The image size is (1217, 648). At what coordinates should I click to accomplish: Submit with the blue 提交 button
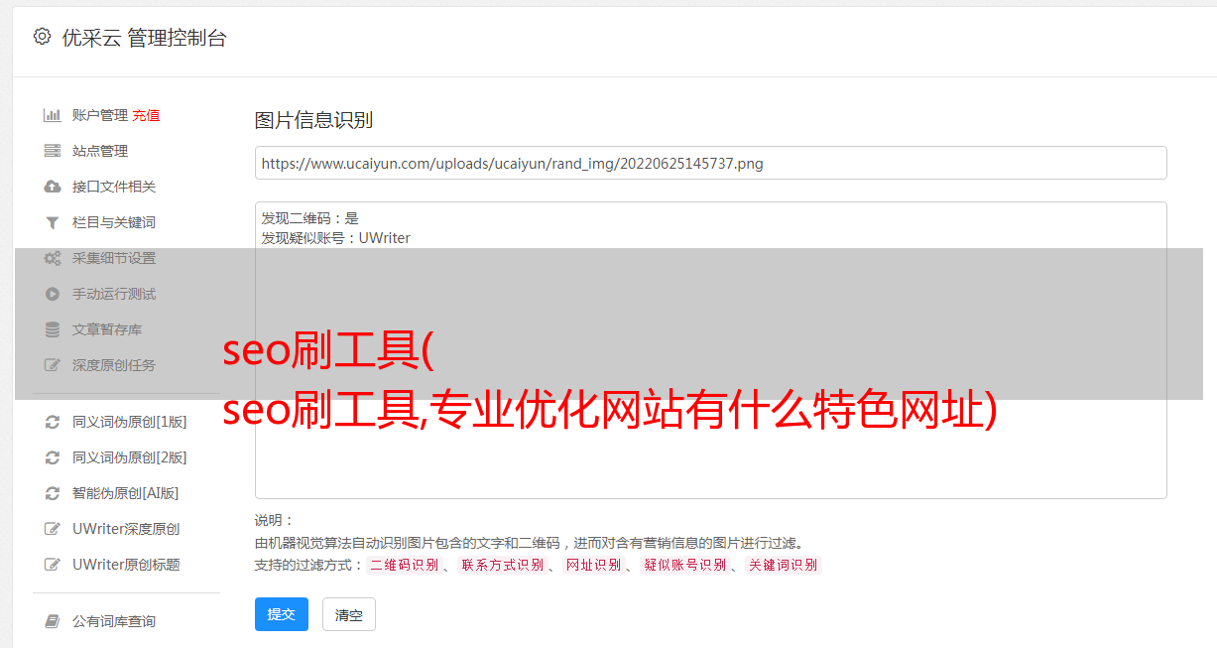tap(282, 614)
